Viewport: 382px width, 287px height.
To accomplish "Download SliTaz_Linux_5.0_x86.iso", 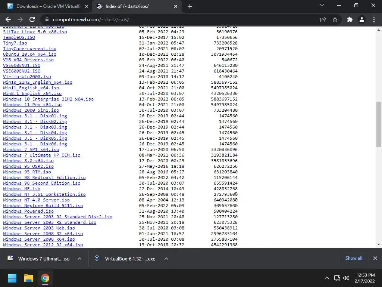I will pos(35,32).
